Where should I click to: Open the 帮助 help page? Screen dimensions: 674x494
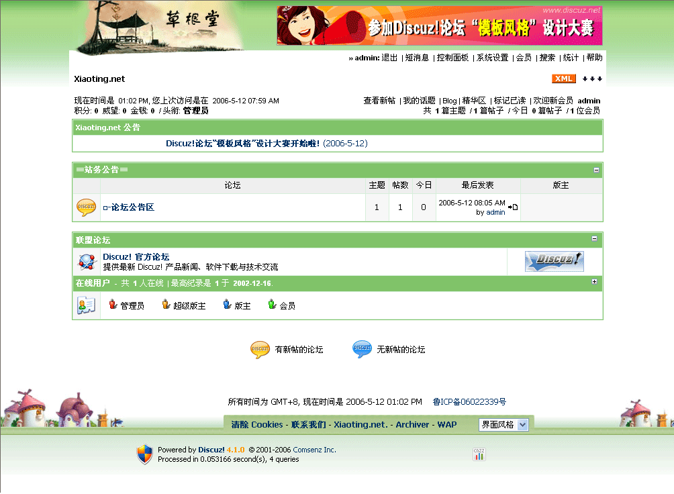pyautogui.click(x=595, y=58)
